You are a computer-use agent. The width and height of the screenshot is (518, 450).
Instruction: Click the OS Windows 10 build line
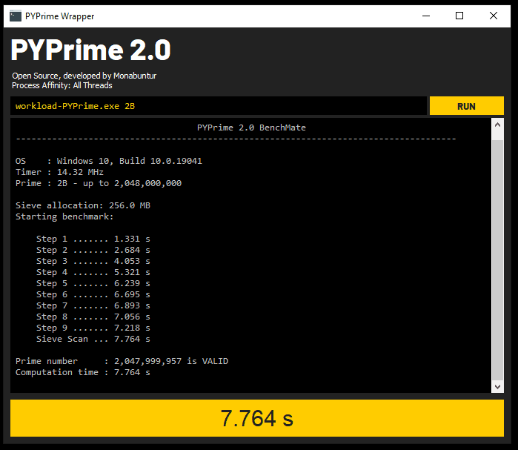coord(109,161)
